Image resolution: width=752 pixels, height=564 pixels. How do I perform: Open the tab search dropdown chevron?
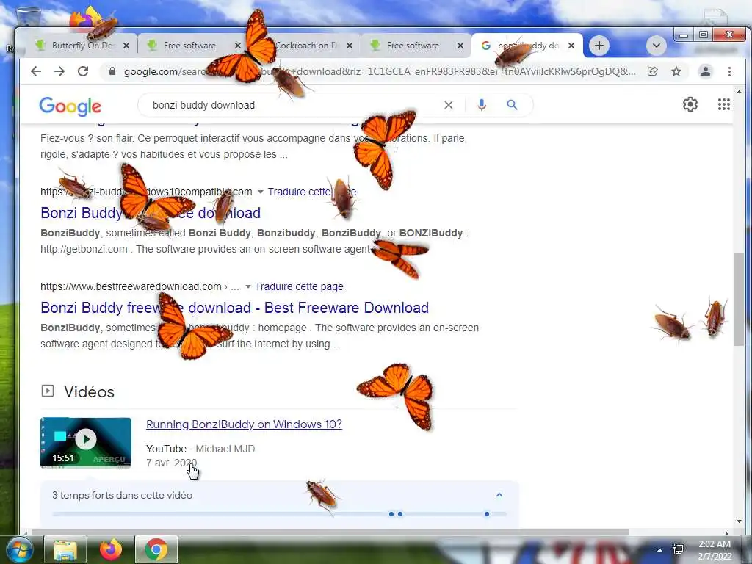coord(656,46)
